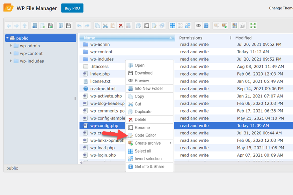
Task: Choose Duplicate in the context menu
Action: pyautogui.click(x=149, y=111)
